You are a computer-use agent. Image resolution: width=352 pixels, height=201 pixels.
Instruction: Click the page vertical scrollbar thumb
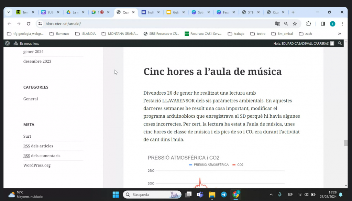coord(346,143)
